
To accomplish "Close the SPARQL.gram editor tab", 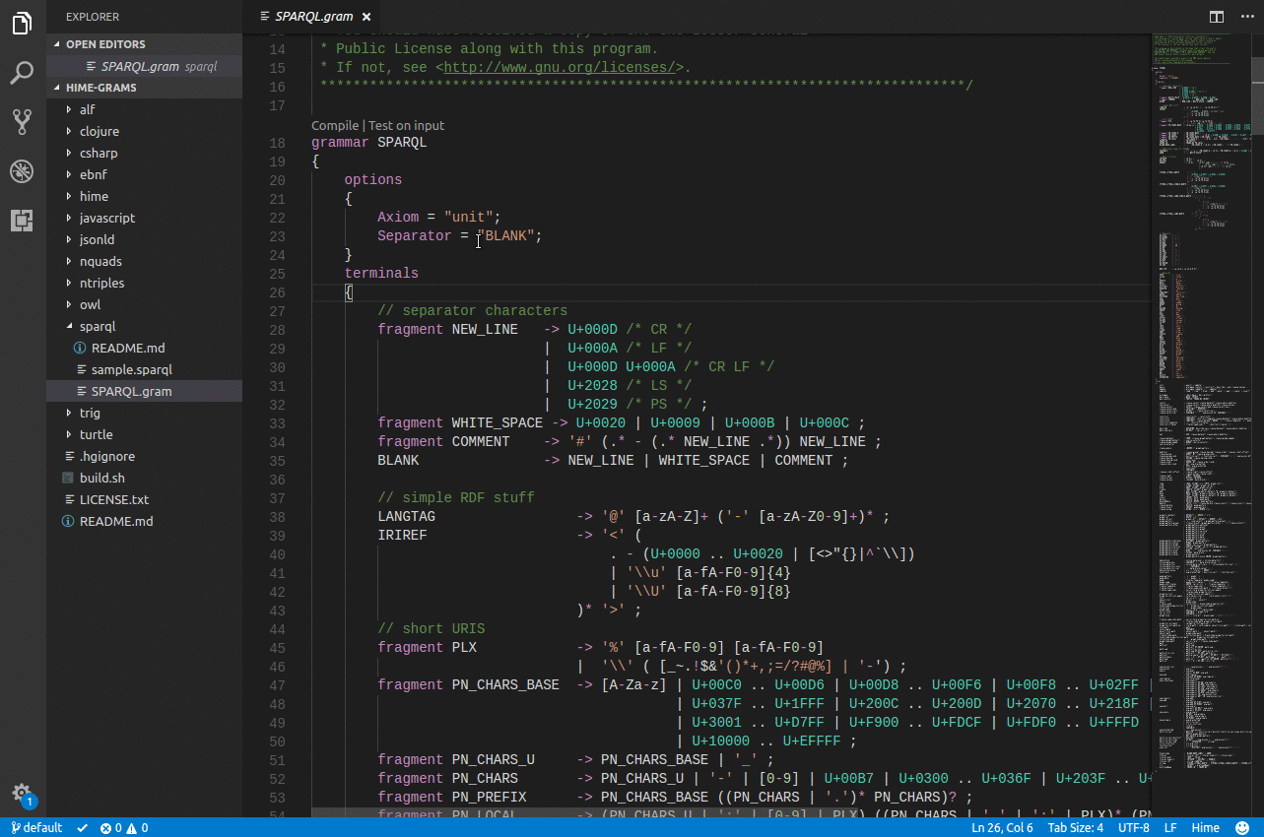I will 366,17.
